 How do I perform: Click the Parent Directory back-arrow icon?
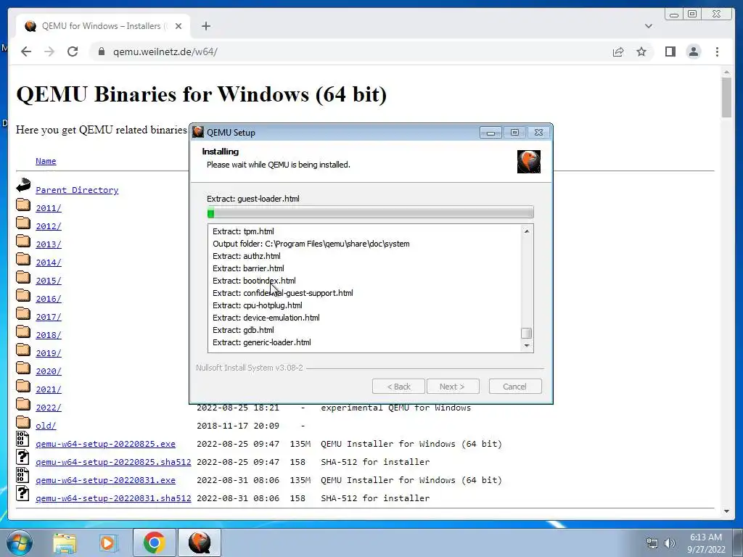pyautogui.click(x=23, y=185)
